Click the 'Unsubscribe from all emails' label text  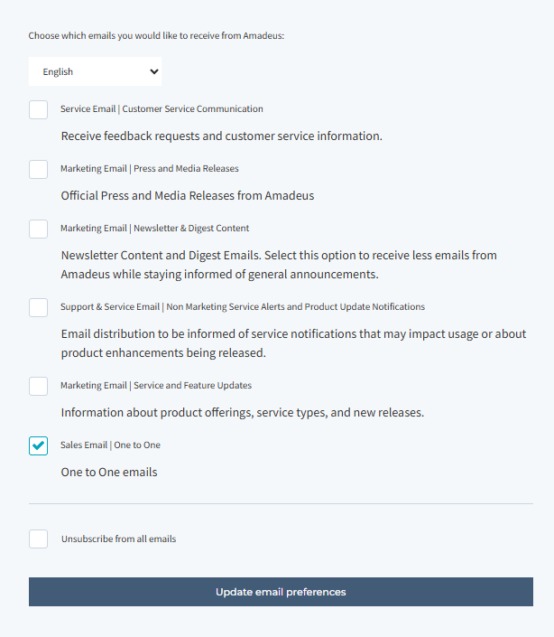(119, 539)
